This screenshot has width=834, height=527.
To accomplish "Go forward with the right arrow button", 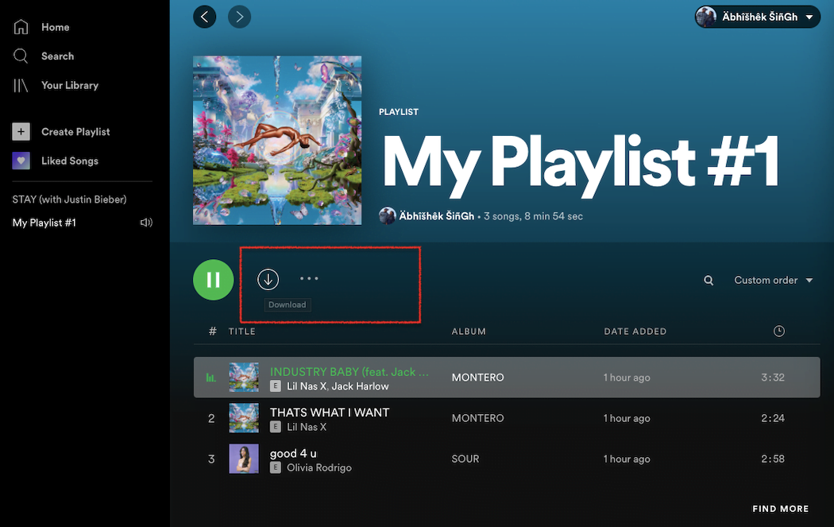I will [239, 17].
